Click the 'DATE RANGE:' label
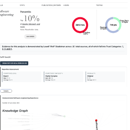This screenshot has width=130, height=130. pos(5,57)
